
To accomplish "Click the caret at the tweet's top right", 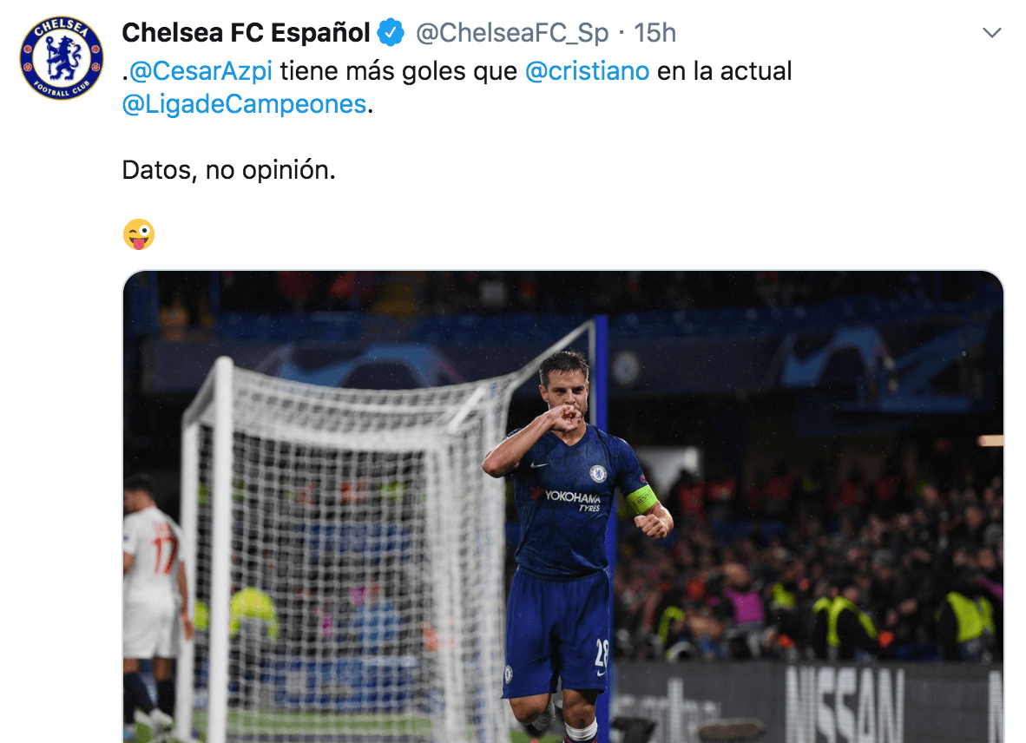I will click(x=990, y=31).
